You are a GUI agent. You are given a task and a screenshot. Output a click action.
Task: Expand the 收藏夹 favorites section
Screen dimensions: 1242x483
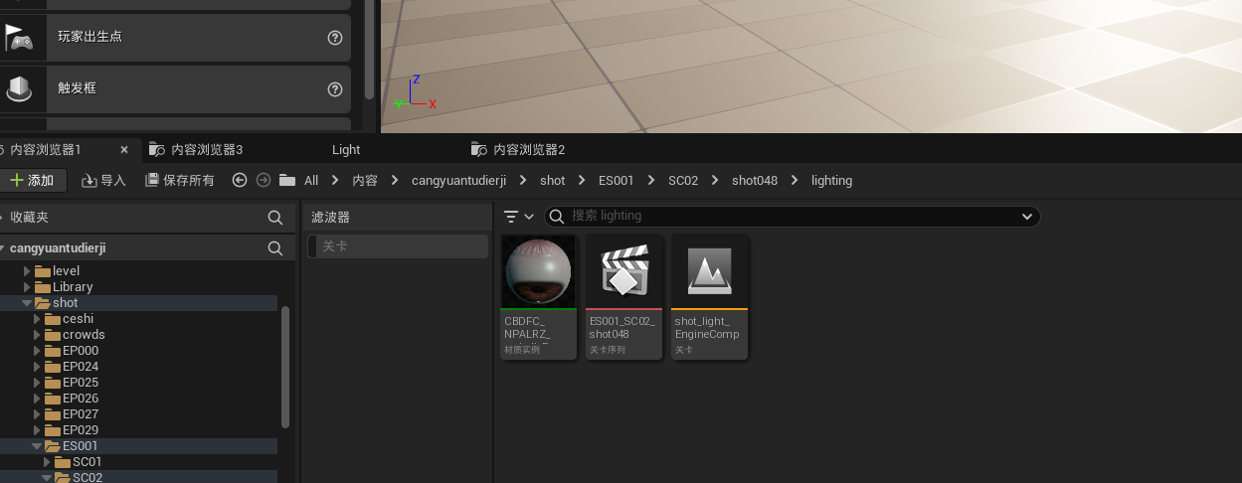click(3, 217)
